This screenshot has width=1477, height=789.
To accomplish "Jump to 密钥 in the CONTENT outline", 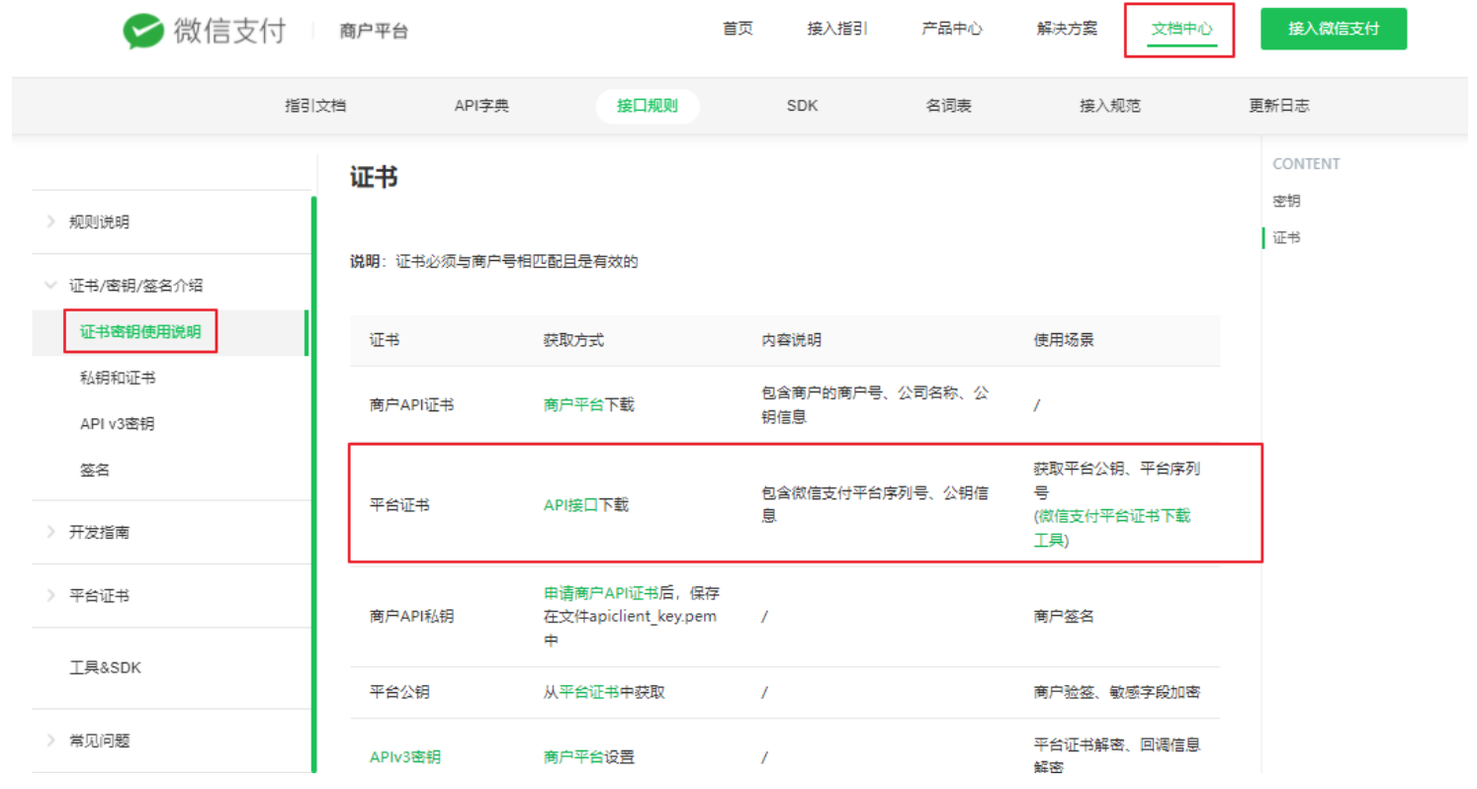I will [x=1286, y=201].
